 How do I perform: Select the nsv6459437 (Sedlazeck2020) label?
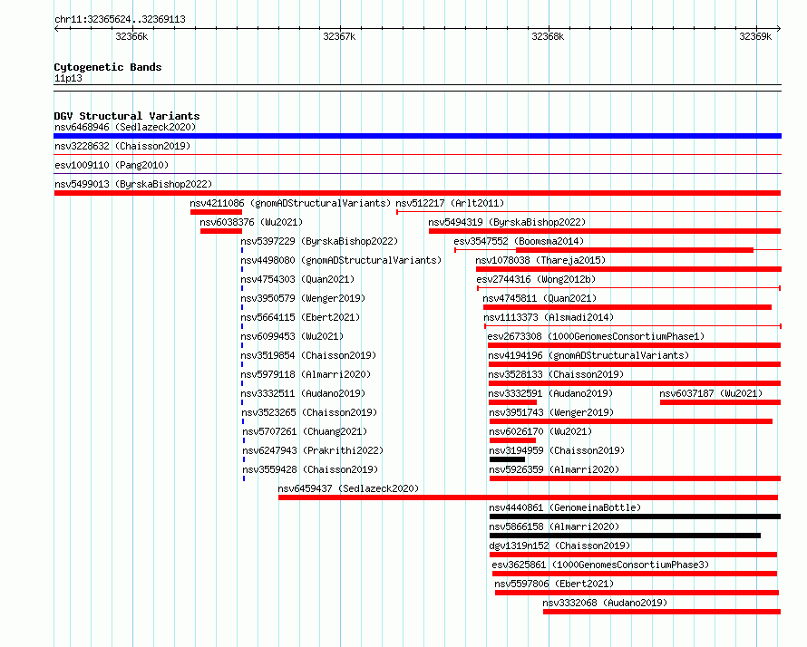(348, 488)
